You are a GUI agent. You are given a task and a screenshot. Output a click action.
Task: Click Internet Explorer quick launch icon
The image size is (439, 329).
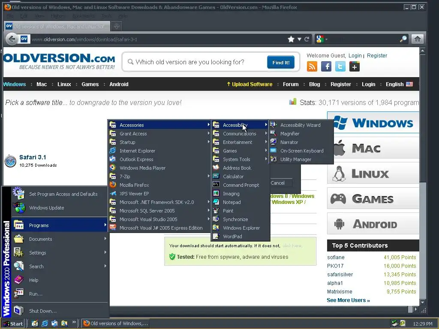pos(45,323)
